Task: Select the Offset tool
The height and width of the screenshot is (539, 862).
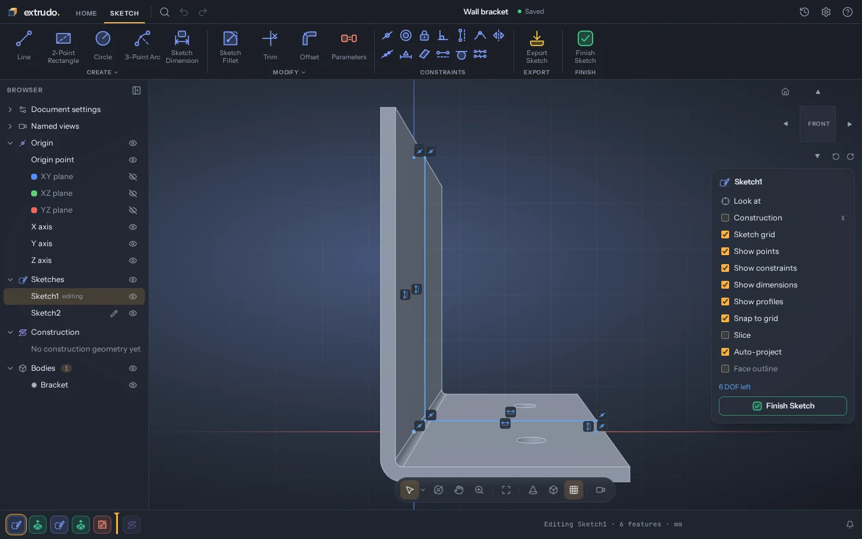Action: 309,46
